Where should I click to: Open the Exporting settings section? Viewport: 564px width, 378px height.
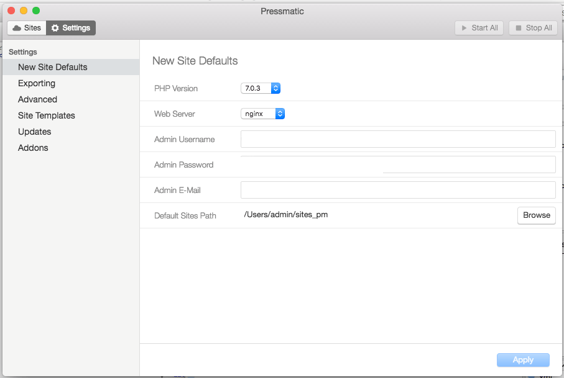(x=71, y=83)
